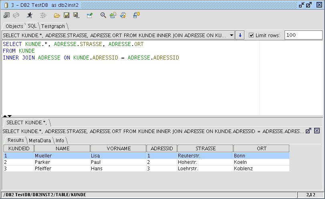Sort by the VORNAME column header
This screenshot has height=199, width=325.
click(x=119, y=148)
